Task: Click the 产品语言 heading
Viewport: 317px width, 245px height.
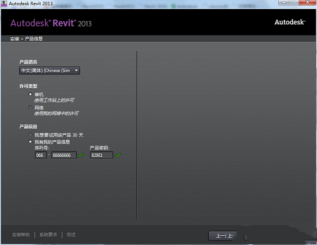Action: click(28, 62)
